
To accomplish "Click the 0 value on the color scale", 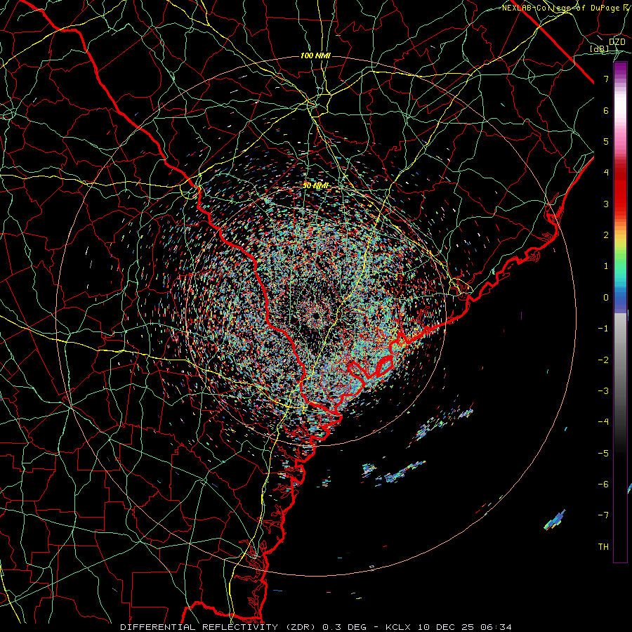I will click(x=606, y=298).
